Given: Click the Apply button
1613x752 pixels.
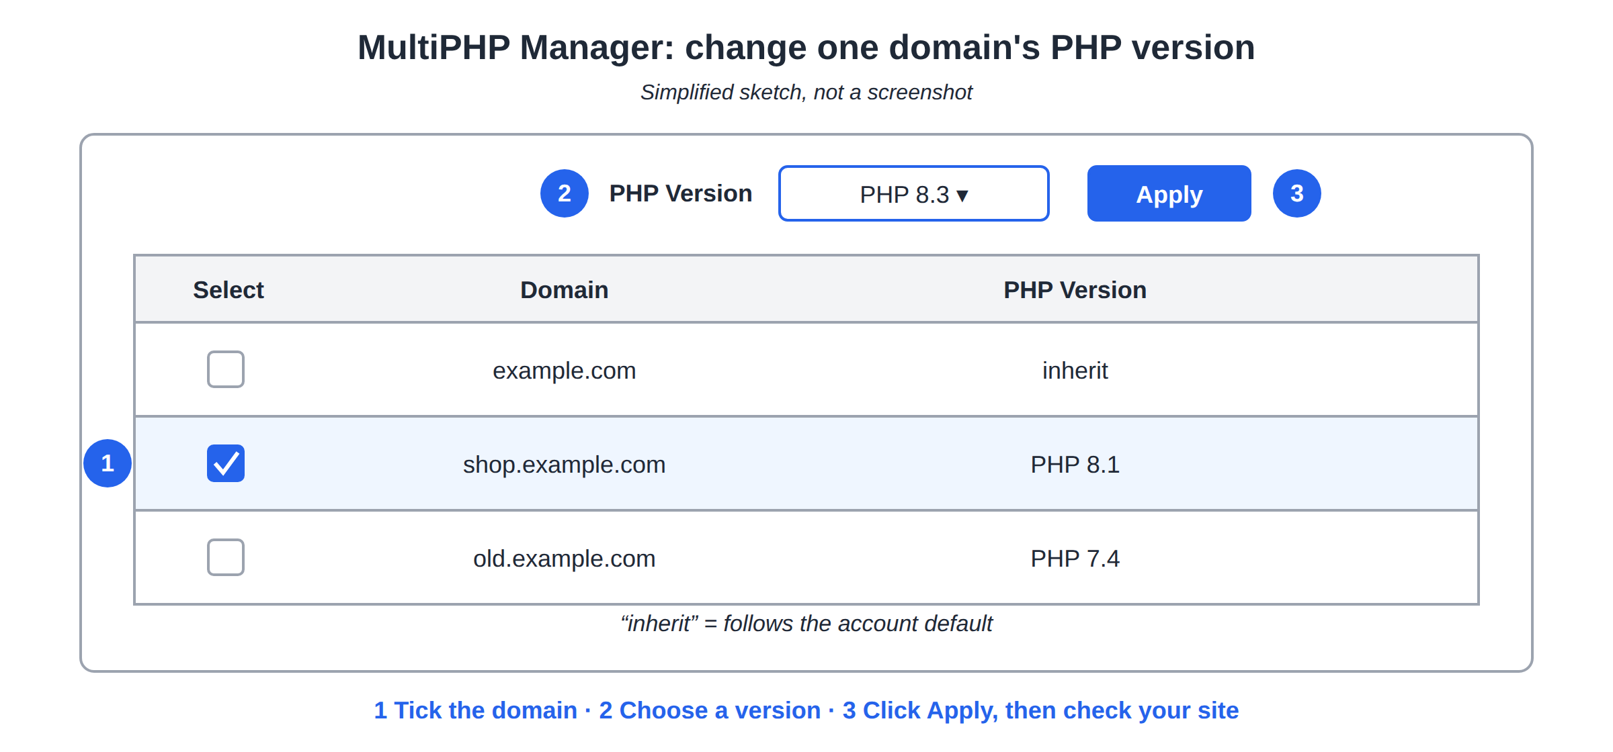Looking at the screenshot, I should (1169, 193).
